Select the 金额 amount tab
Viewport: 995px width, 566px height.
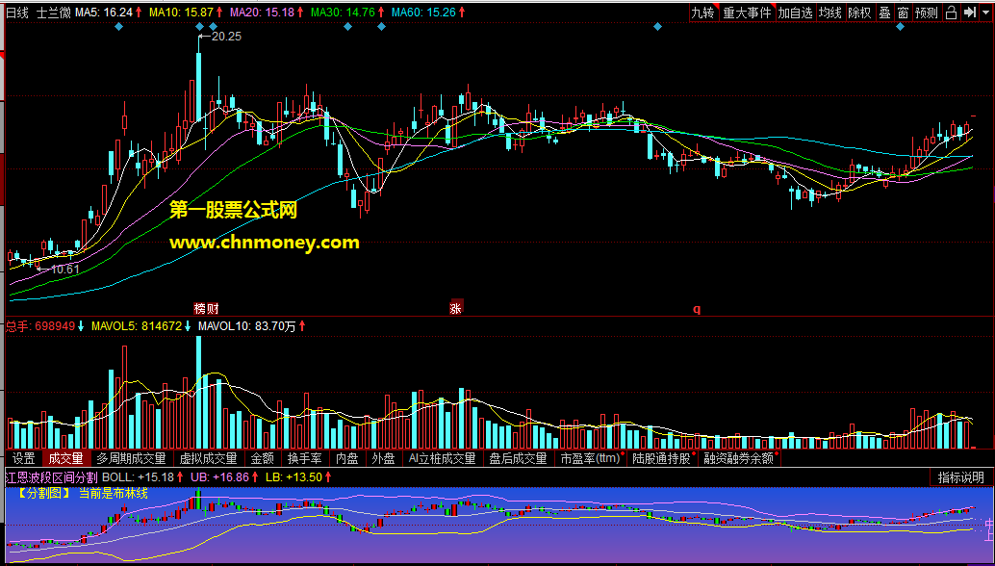point(263,458)
